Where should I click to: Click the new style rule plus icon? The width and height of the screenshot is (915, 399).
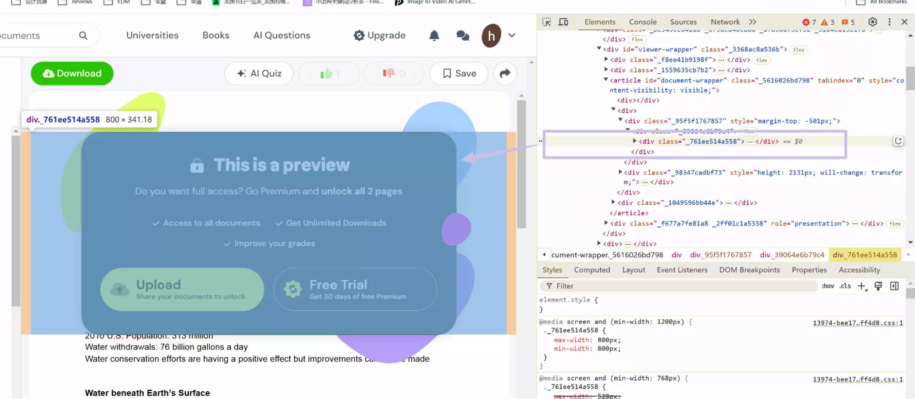[862, 286]
